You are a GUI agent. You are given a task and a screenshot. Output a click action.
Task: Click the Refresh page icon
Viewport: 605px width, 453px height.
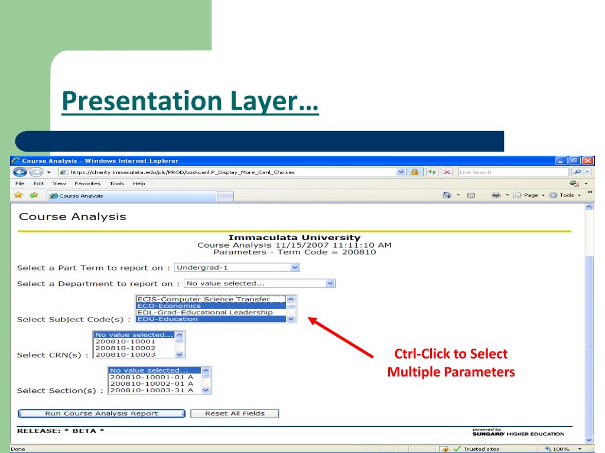(x=432, y=172)
